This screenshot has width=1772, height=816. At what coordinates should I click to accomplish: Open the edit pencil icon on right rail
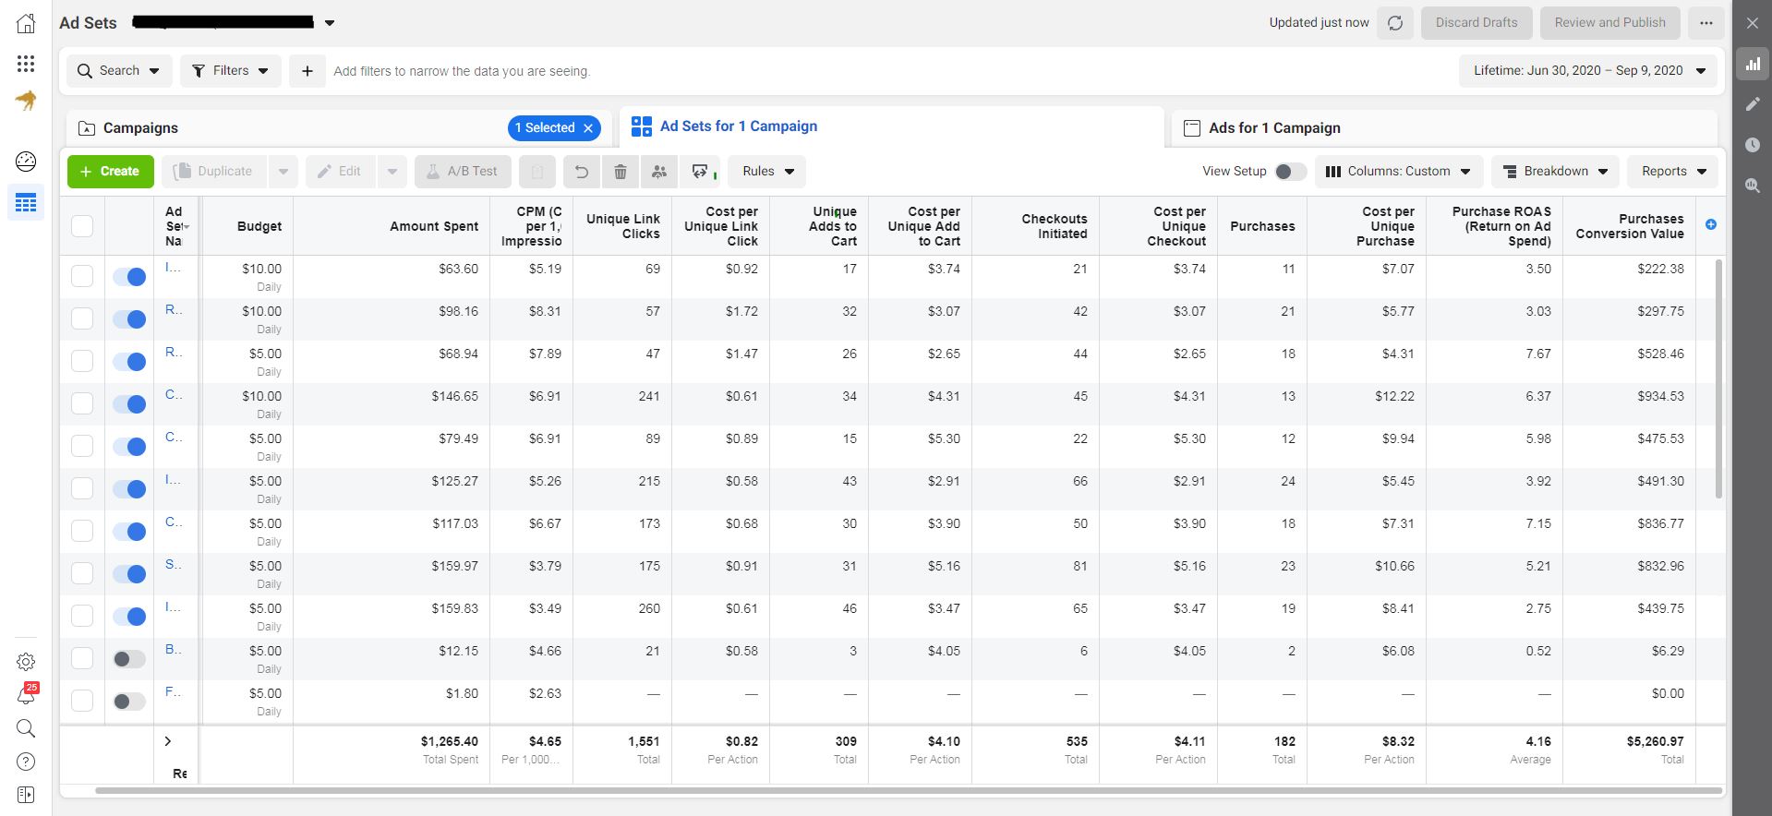1752,104
